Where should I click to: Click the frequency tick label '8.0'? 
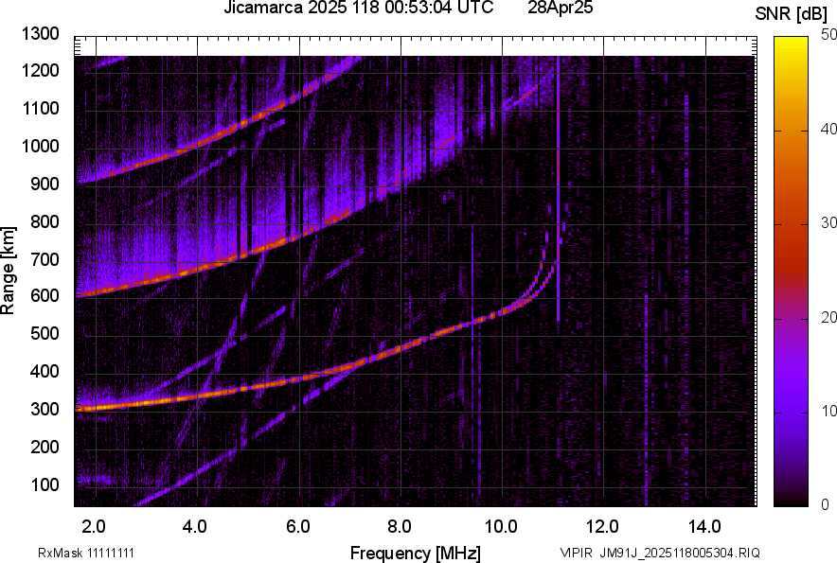pos(400,527)
